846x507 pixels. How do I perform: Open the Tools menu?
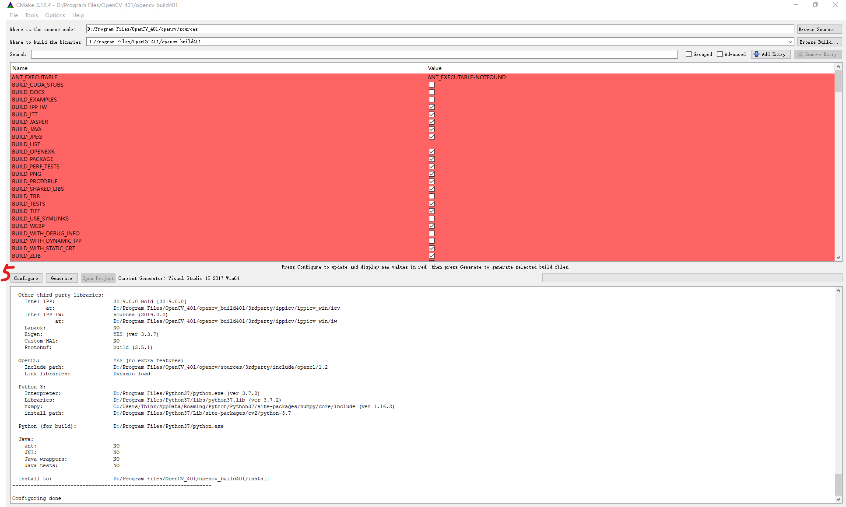click(x=32, y=15)
